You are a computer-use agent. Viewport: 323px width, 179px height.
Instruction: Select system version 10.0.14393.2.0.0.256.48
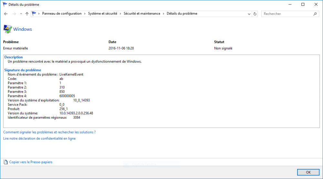[76, 113]
